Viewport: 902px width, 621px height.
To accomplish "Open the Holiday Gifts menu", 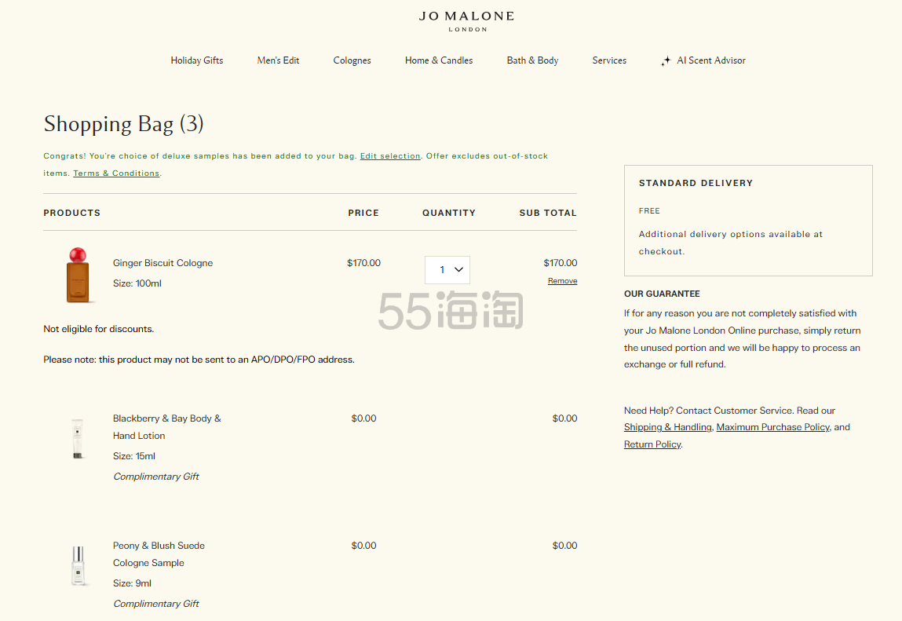I will point(197,60).
